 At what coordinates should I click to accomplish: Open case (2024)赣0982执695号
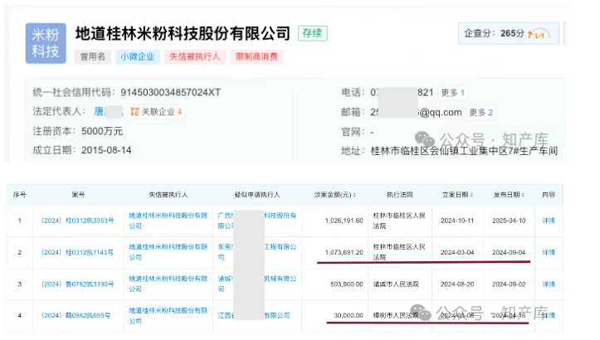point(78,316)
